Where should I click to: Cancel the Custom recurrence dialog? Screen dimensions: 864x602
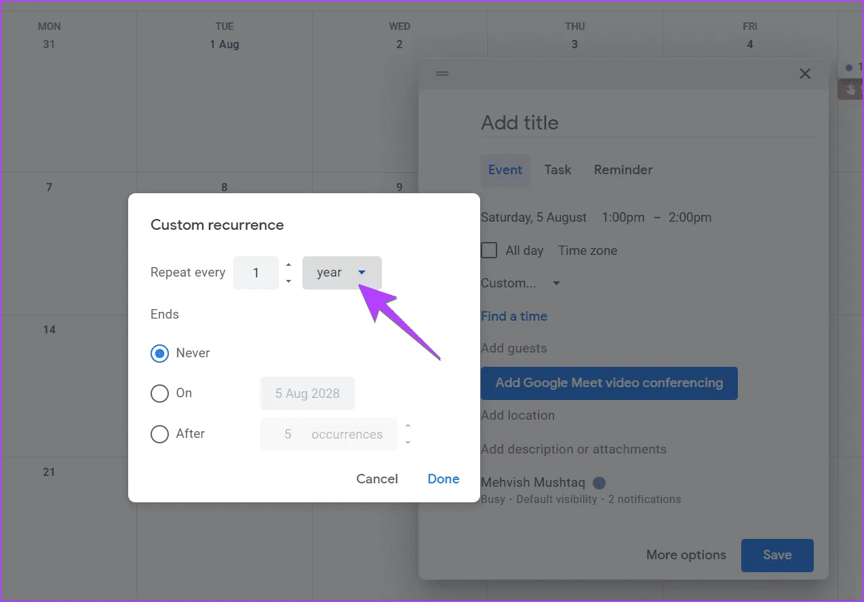[377, 479]
